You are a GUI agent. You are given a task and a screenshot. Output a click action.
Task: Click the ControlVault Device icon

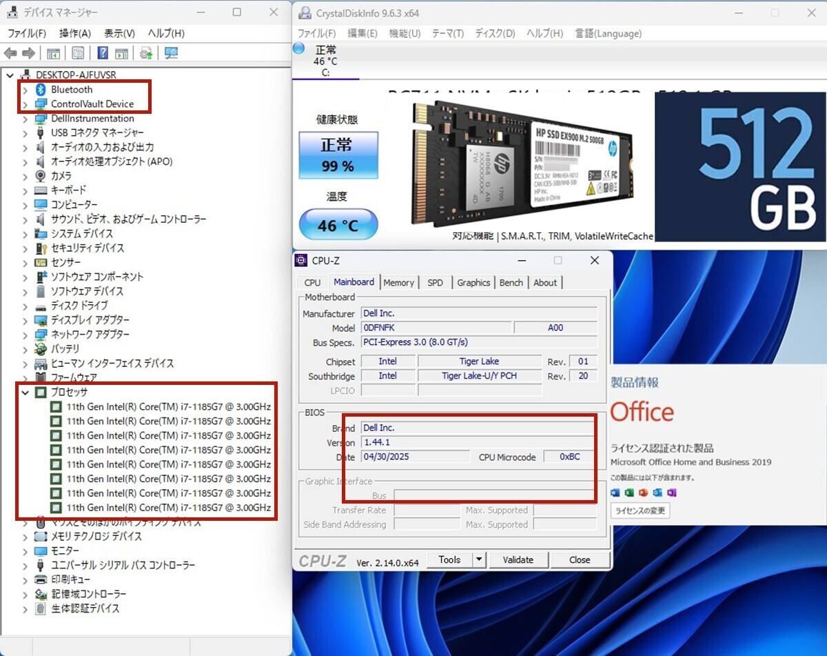click(x=41, y=104)
